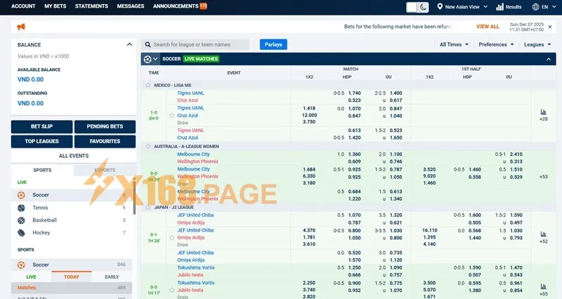Click VIEW ALL announcements link

point(488,27)
